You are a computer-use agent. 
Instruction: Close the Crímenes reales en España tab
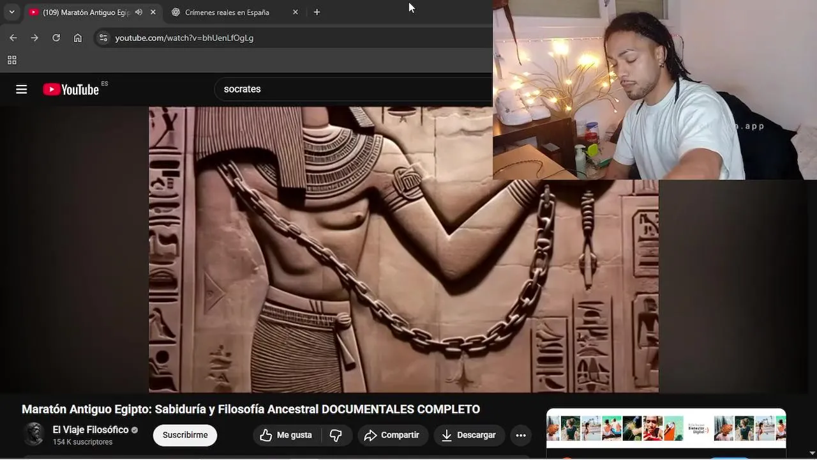click(x=295, y=12)
